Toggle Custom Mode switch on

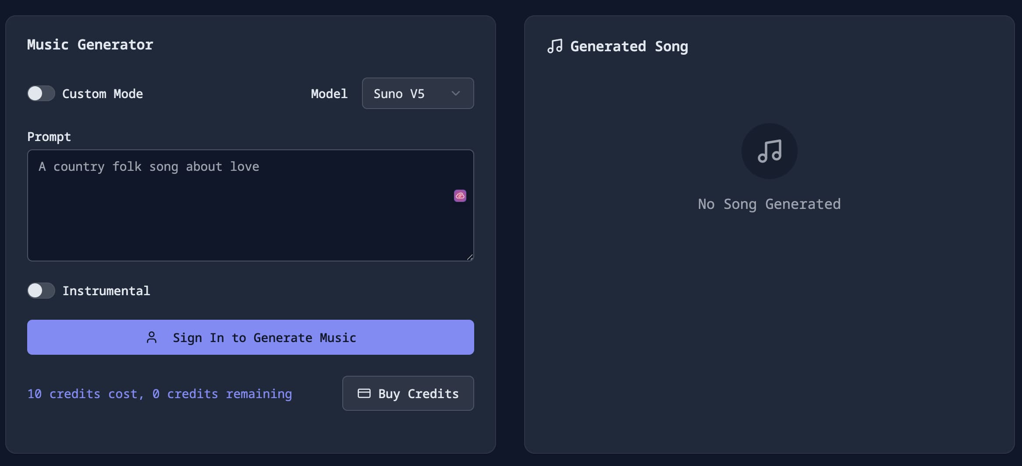point(41,93)
